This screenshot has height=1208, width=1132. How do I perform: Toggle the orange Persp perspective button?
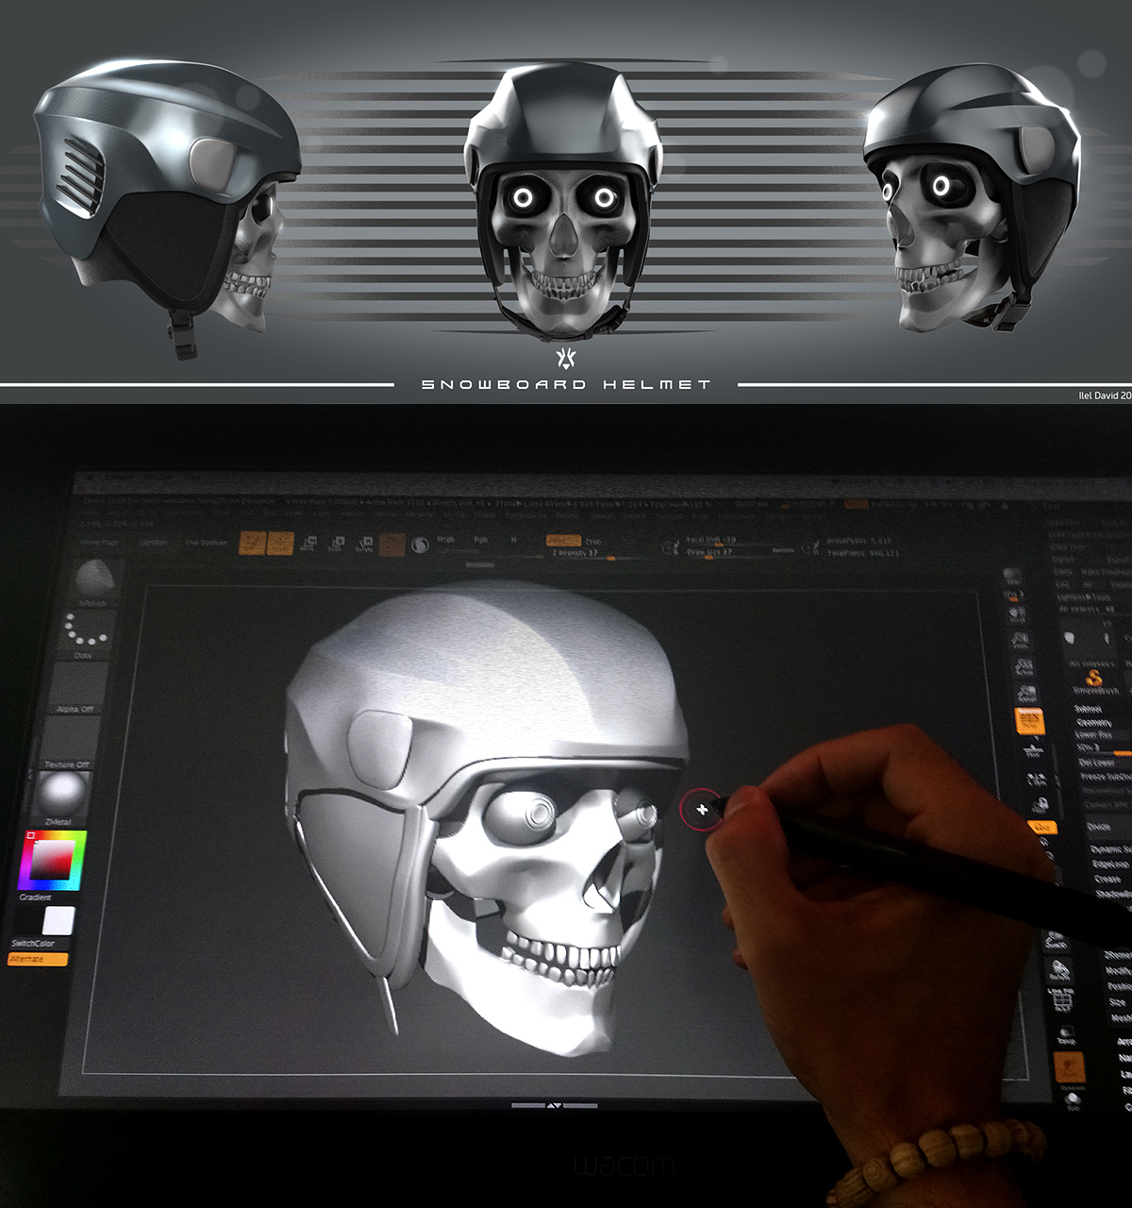1029,723
